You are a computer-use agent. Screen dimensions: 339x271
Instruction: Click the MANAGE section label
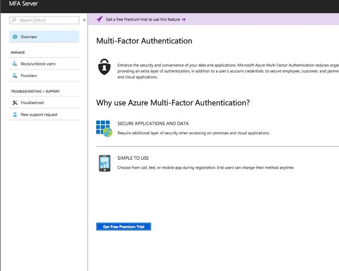(18, 53)
